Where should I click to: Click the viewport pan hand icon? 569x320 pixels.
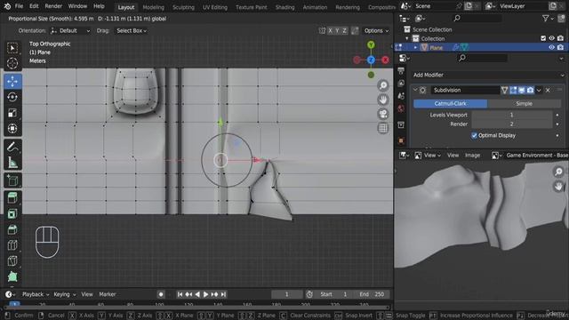click(x=383, y=100)
